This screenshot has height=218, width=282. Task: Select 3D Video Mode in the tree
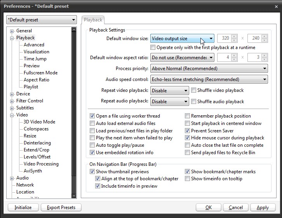tap(39, 122)
